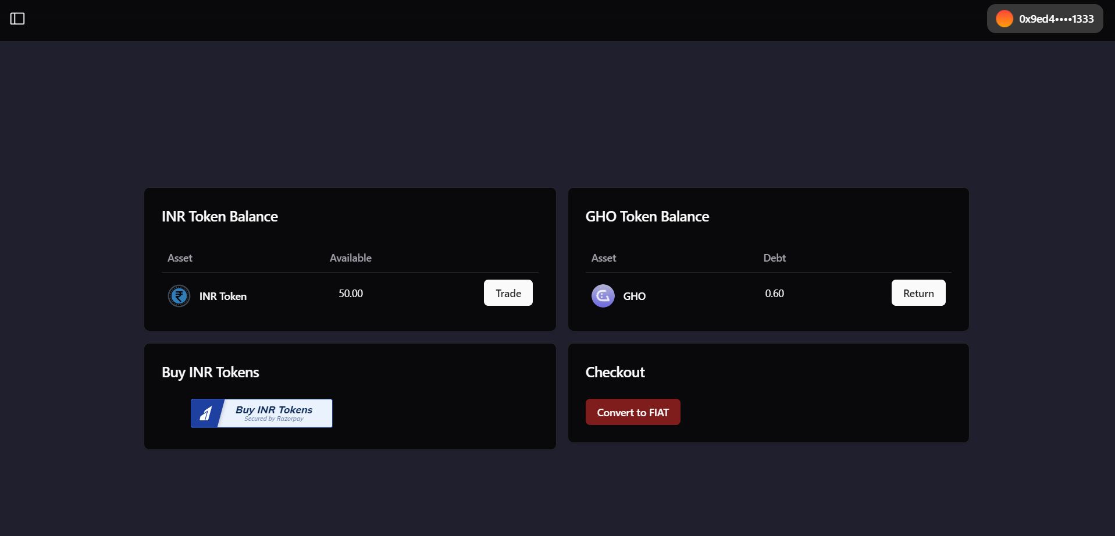Click Convert to FIAT button
1115x536 pixels.
point(633,412)
